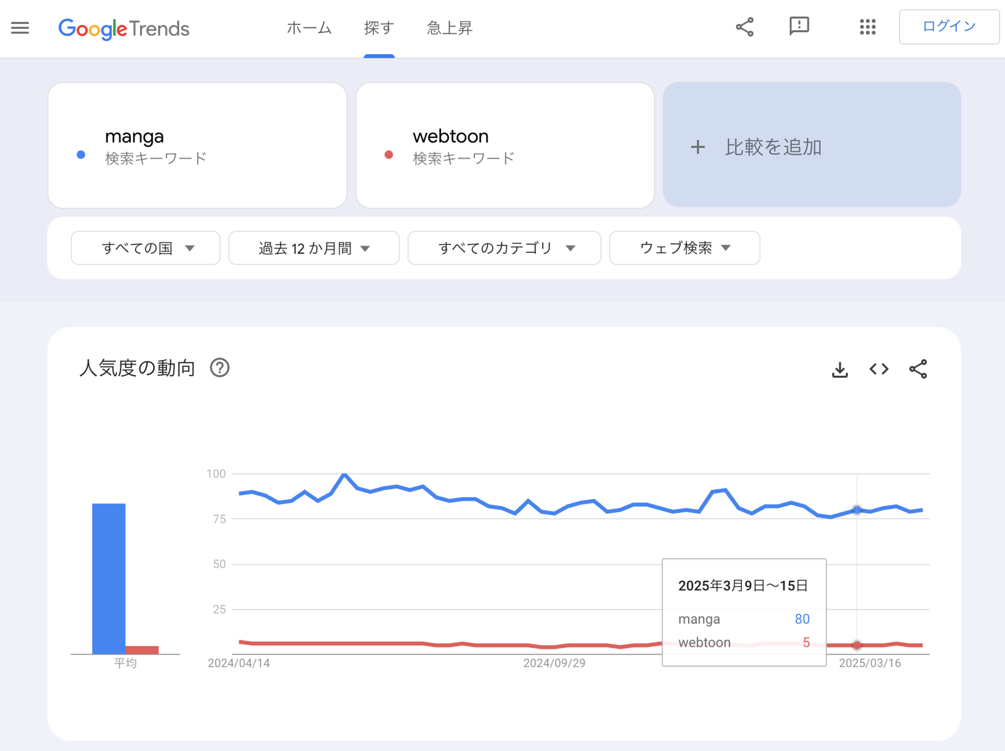Image resolution: width=1005 pixels, height=751 pixels.
Task: Click the red webtoon average bar
Action: tap(142, 649)
